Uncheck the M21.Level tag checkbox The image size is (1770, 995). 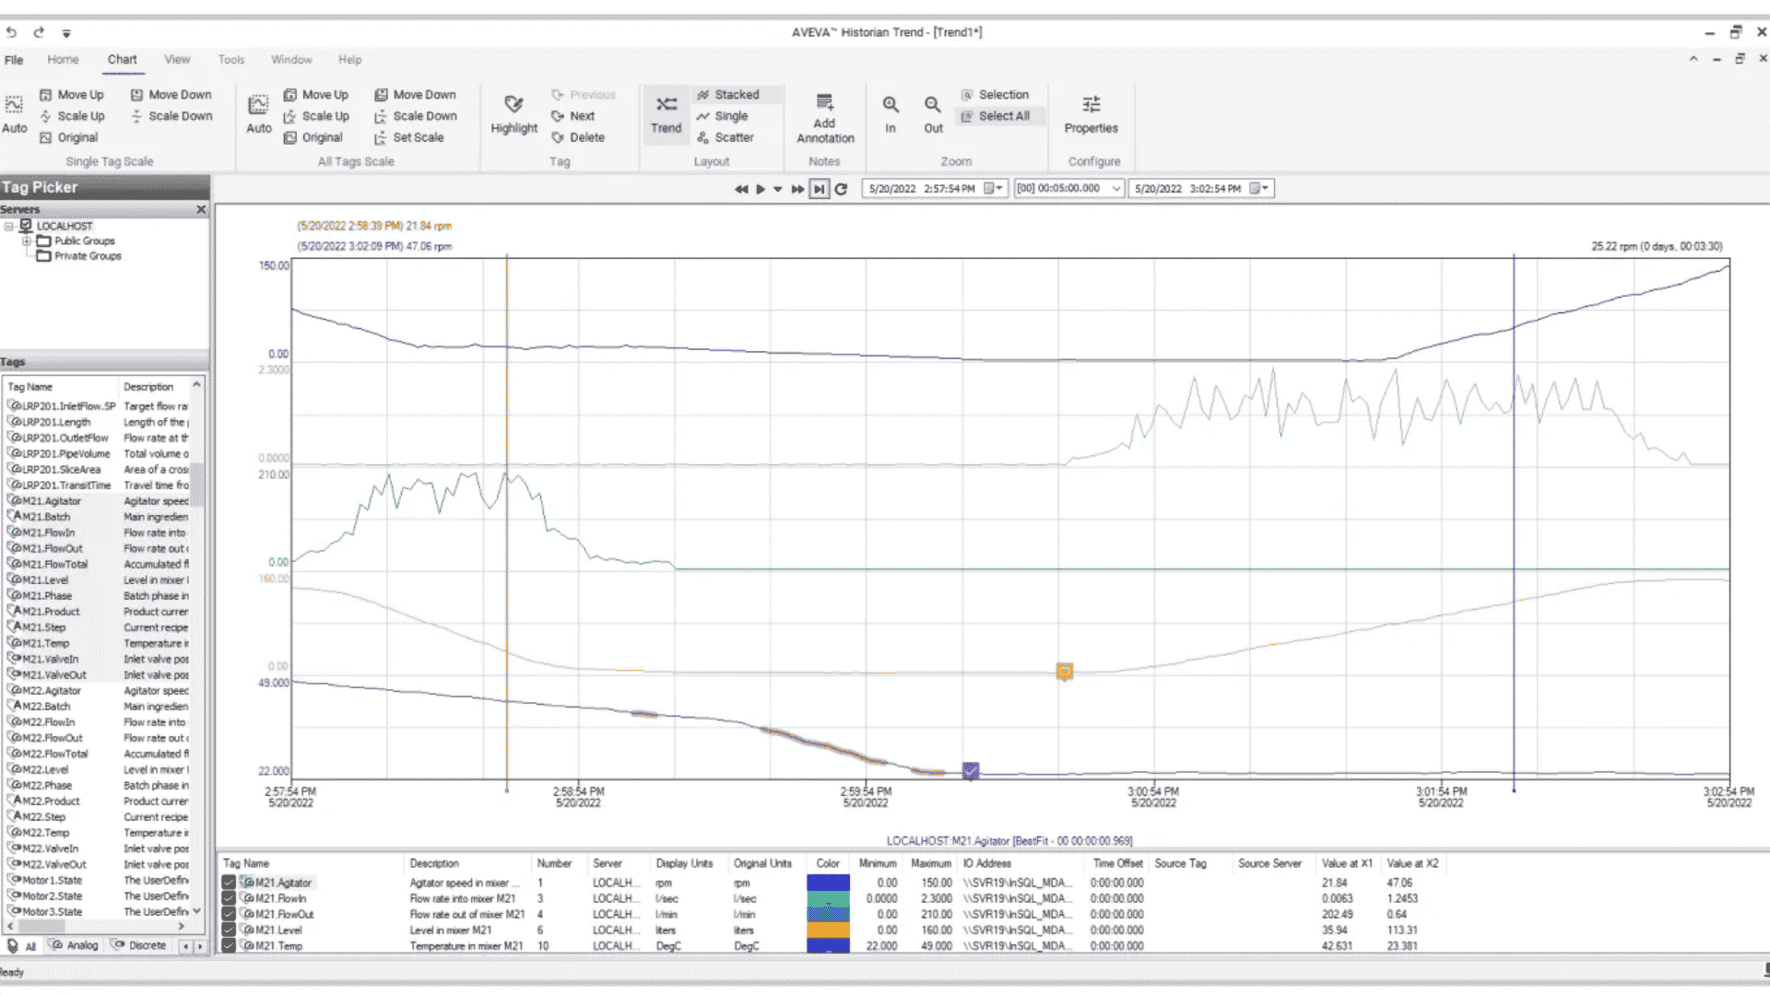(229, 930)
